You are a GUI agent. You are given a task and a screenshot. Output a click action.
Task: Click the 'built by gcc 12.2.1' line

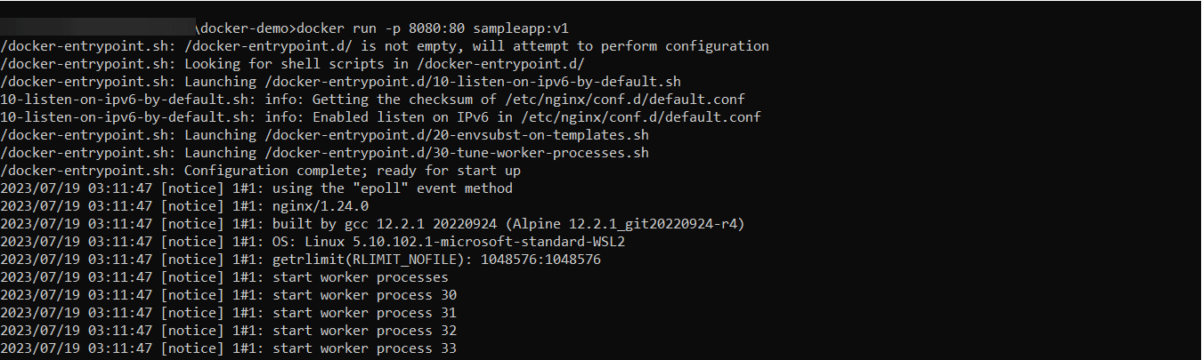point(508,224)
